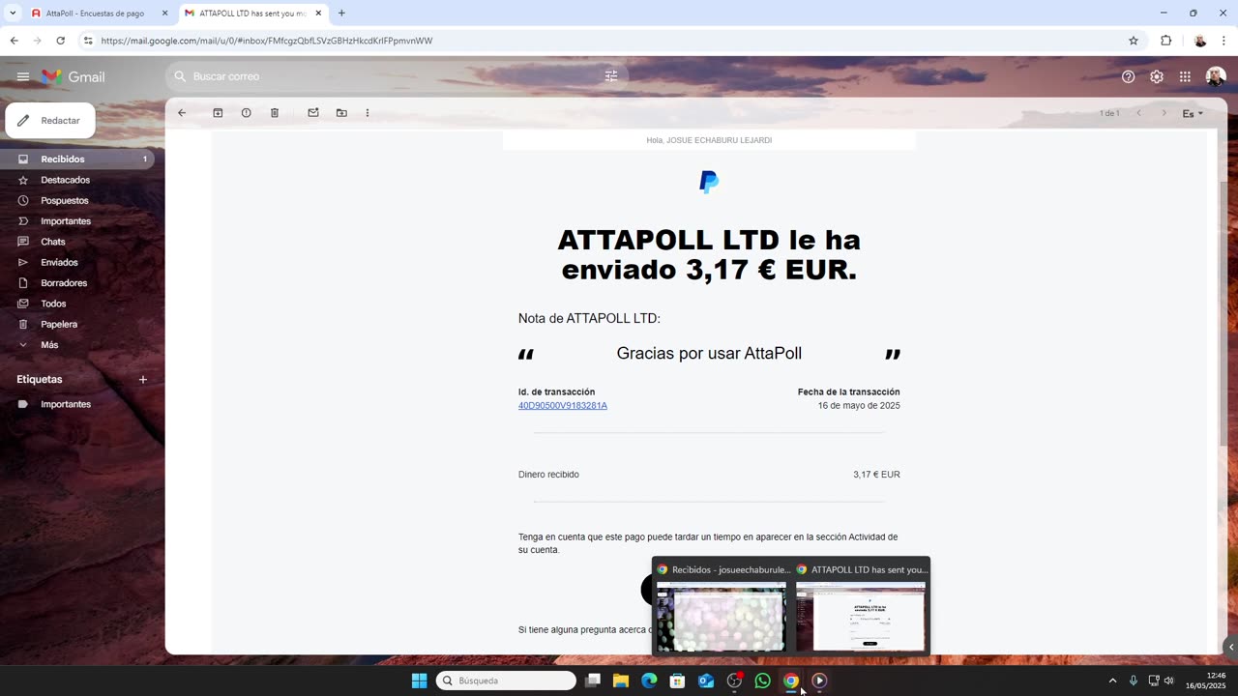The image size is (1238, 696).
Task: Bookmark this page star icon
Action: pyautogui.click(x=1134, y=41)
